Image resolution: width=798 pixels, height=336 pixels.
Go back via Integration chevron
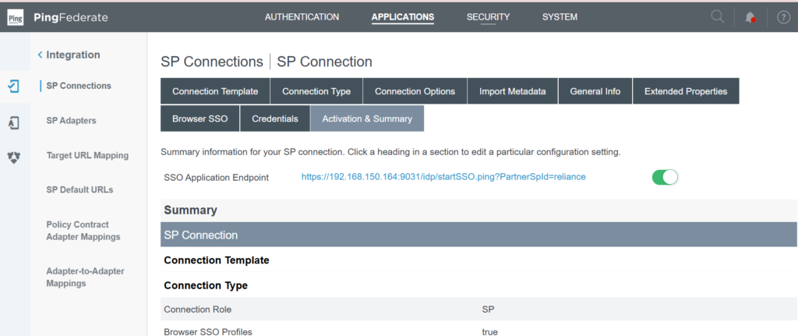coord(41,55)
